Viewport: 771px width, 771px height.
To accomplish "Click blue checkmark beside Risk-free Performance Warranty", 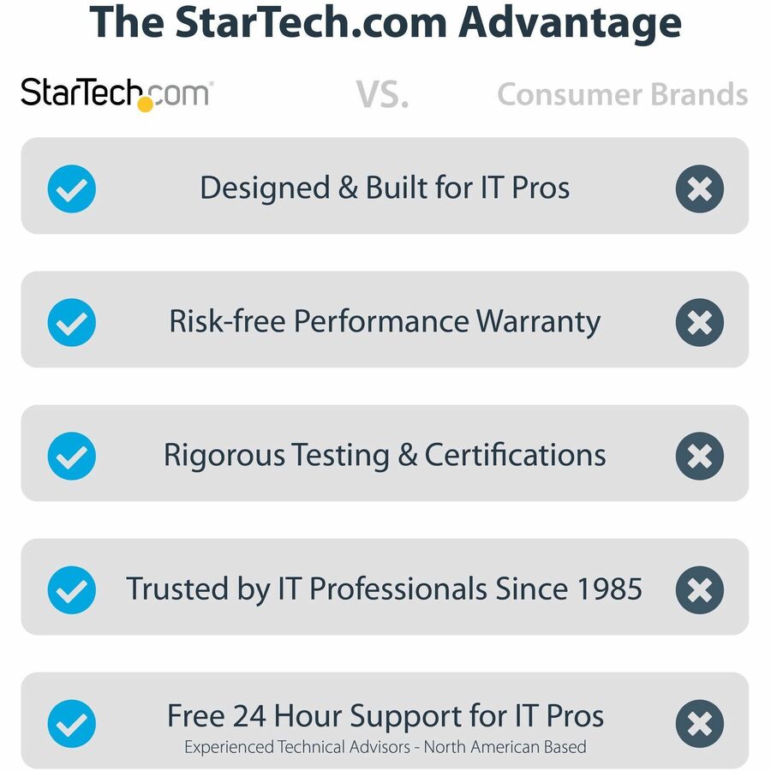I will pos(72,322).
